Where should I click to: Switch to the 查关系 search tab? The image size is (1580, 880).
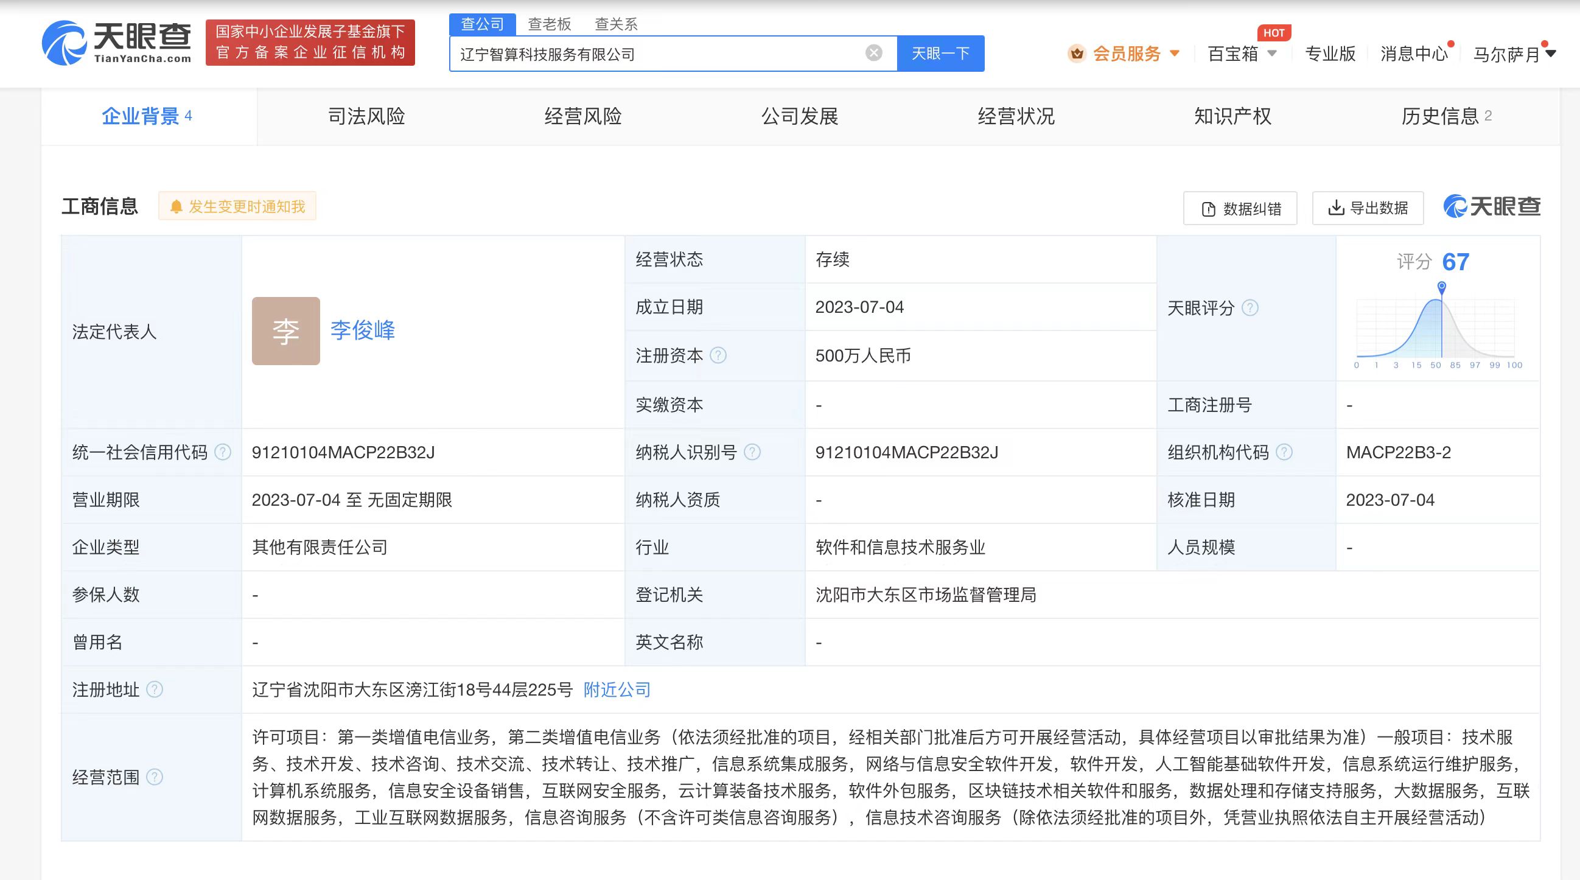click(x=617, y=24)
